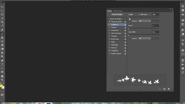Viewport: 185px width, 104px height.
Task: Select the Zoom magnifier tool
Action: tap(2, 80)
